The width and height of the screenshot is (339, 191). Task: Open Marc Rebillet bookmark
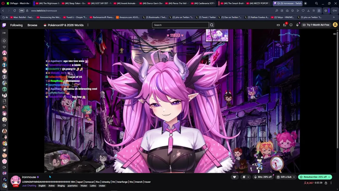click(22, 17)
